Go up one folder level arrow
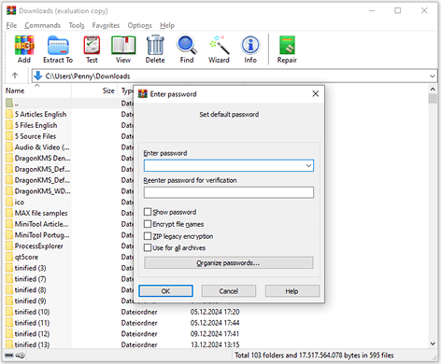Viewport: 441px width, 364px height. [15, 76]
